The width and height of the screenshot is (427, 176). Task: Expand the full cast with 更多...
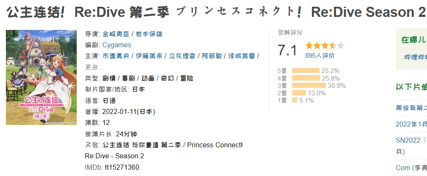(x=95, y=67)
